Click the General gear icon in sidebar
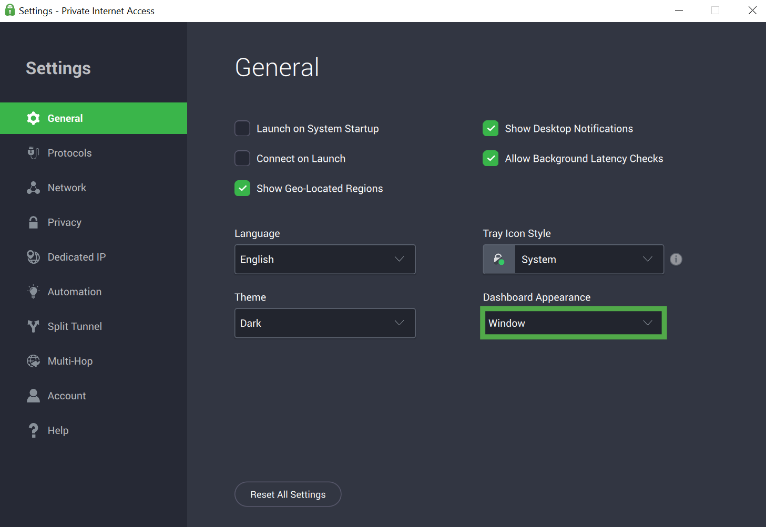Viewport: 766px width, 527px height. [33, 118]
